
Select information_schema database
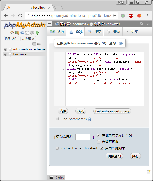[29, 49]
